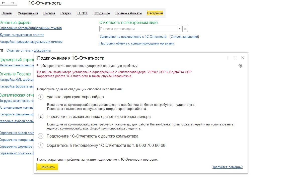This screenshot has width=287, height=181.
Task: Click the trash icon beside Скрытые отчеты
Action: 2,51
